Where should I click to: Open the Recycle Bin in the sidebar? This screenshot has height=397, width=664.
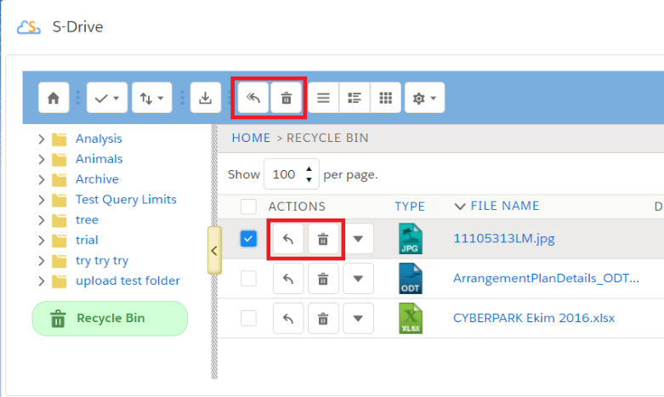110,319
